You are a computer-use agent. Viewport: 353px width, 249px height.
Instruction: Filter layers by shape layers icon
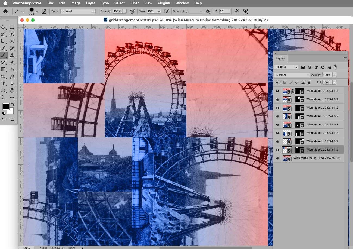pos(323,67)
